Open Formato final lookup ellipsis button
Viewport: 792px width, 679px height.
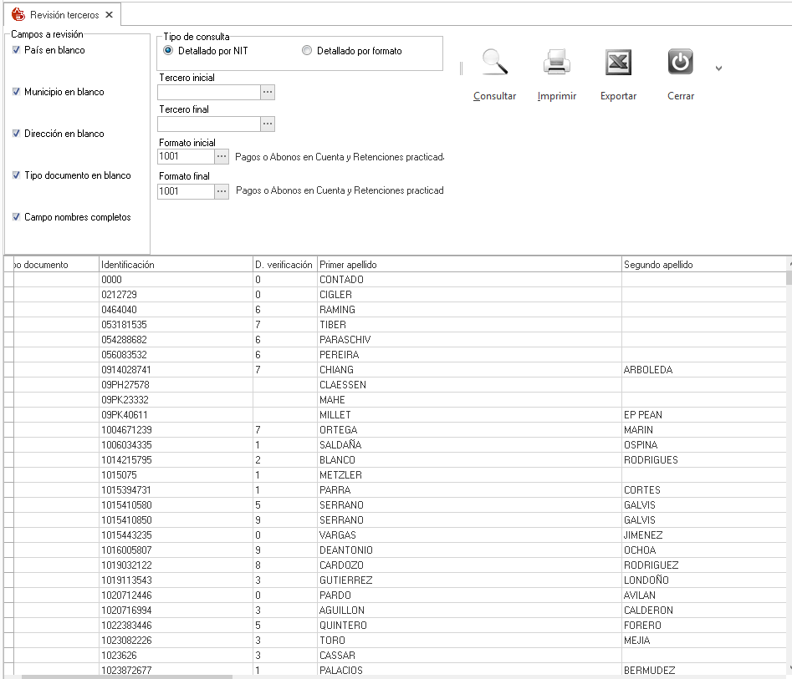click(x=222, y=191)
